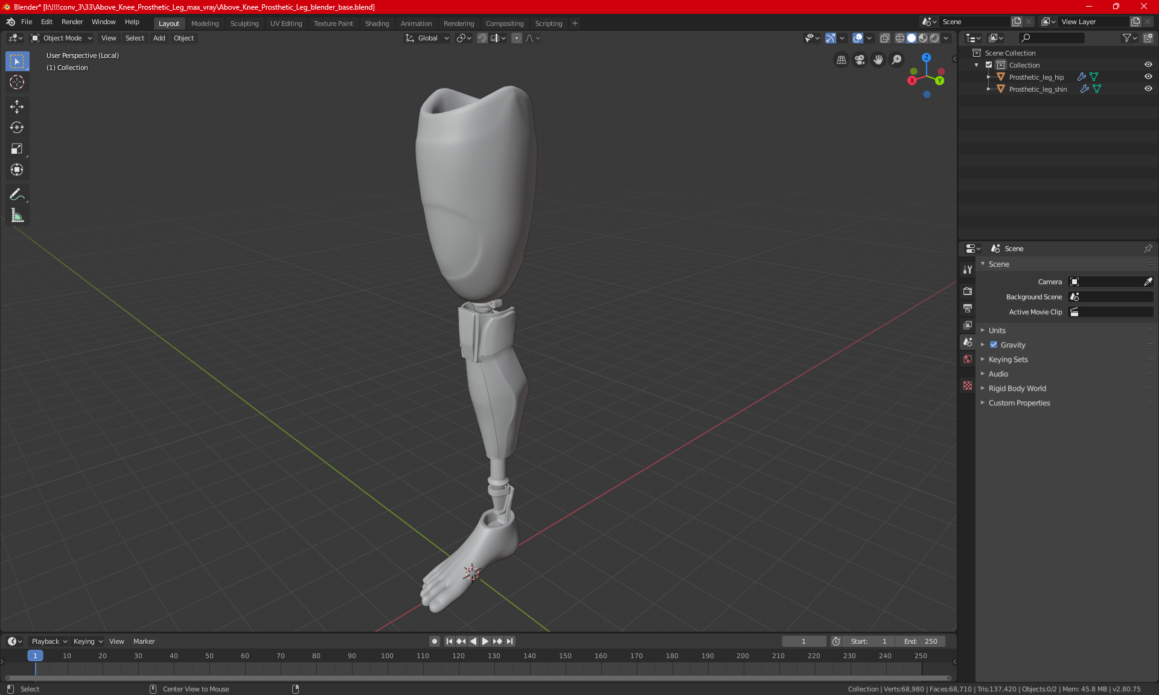Open World properties tab
This screenshot has height=695, width=1159.
click(x=968, y=359)
